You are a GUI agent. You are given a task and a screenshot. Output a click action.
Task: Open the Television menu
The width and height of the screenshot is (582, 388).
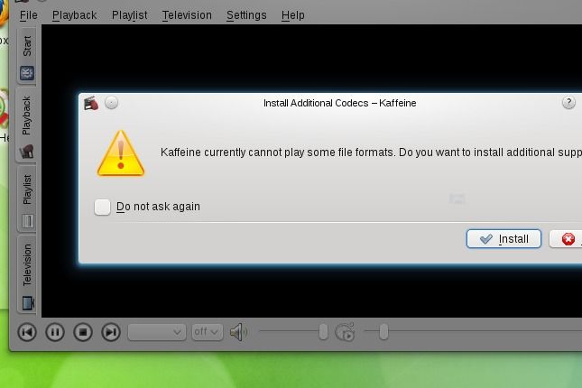[187, 15]
